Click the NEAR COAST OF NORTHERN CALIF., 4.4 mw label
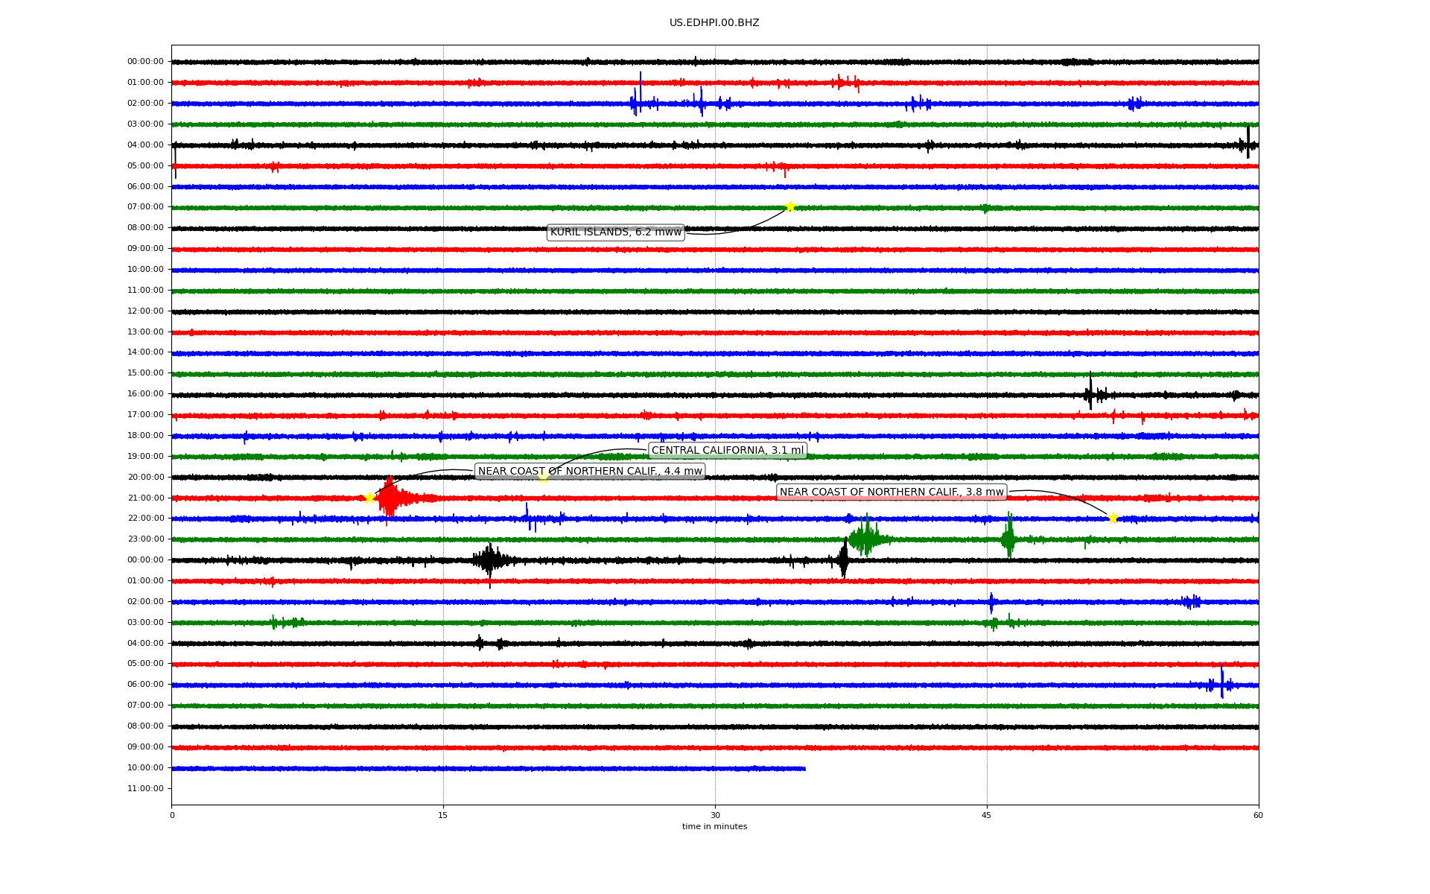This screenshot has height=894, width=1430. coord(590,471)
